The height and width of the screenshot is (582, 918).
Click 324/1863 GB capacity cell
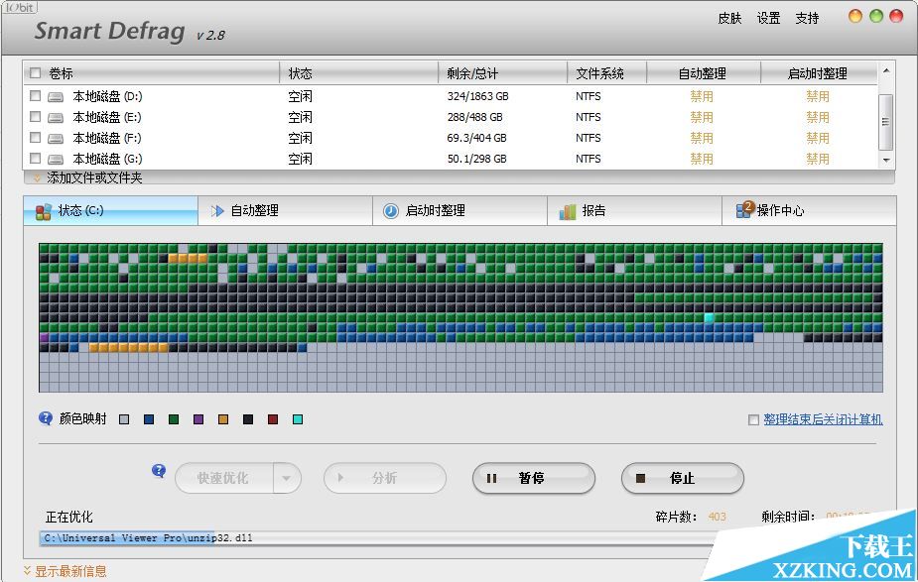pyautogui.click(x=477, y=96)
